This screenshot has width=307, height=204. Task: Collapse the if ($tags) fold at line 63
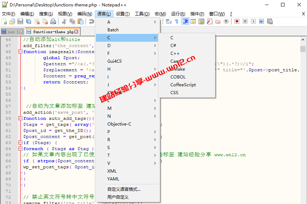coord(20,143)
